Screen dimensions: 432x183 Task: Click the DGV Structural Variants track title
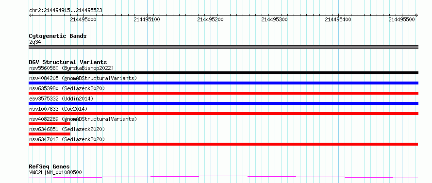(x=68, y=62)
